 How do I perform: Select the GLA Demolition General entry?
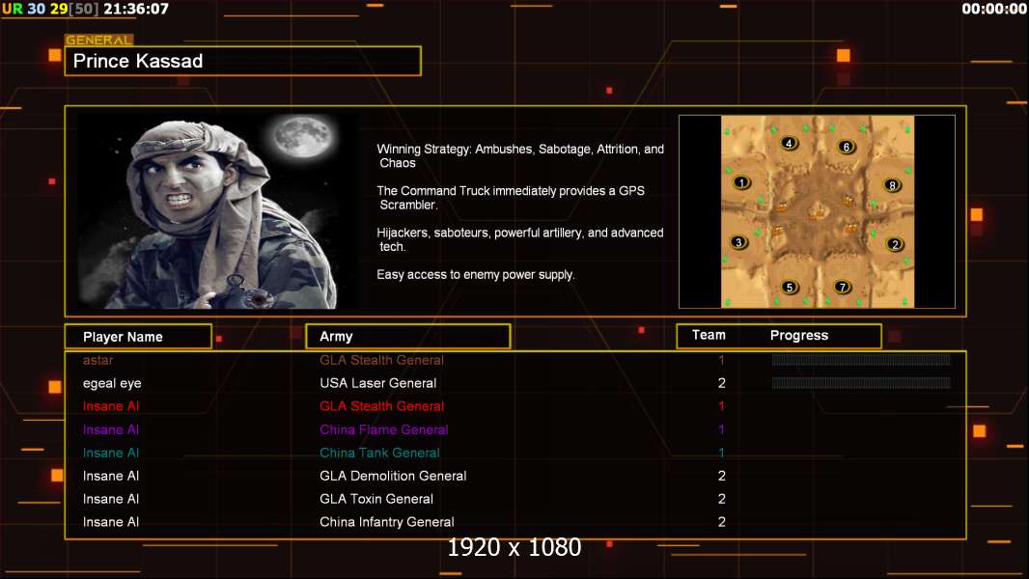(393, 476)
